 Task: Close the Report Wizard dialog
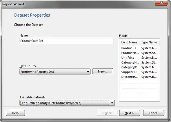(161, 3)
